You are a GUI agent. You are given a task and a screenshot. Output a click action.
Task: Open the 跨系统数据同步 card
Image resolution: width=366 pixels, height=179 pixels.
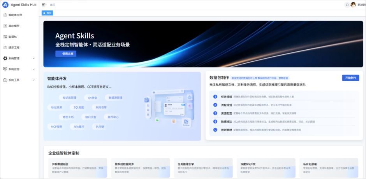pyautogui.click(x=141, y=168)
